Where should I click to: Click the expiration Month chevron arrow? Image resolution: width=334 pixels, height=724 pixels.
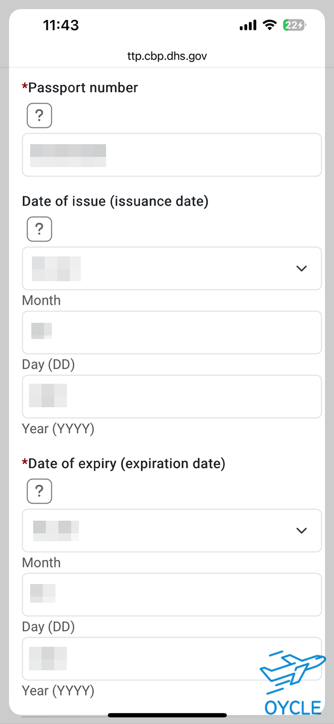(x=302, y=530)
